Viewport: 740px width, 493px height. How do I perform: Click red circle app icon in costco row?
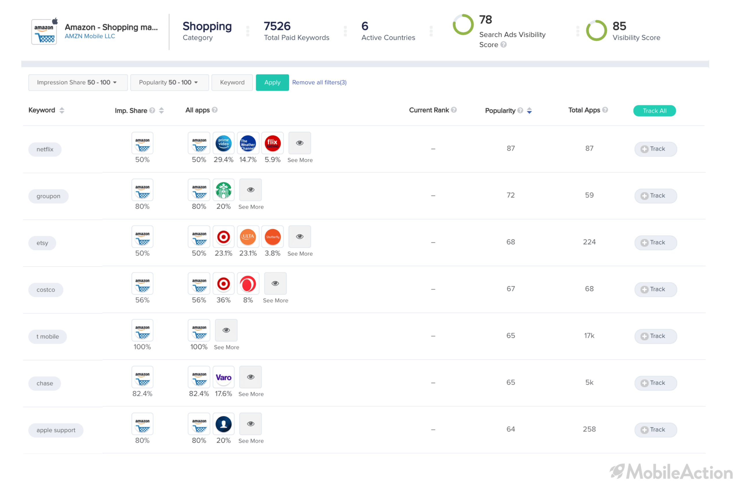pos(248,284)
